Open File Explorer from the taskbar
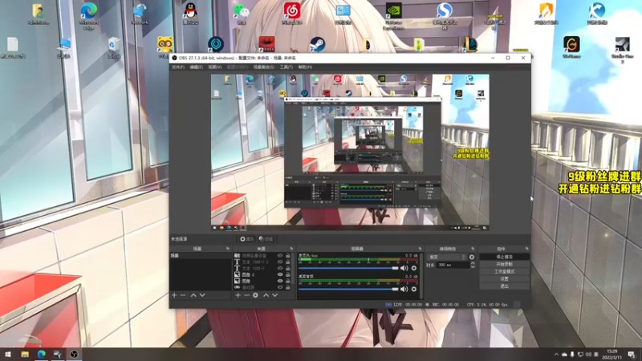Image resolution: width=642 pixels, height=361 pixels. pyautogui.click(x=25, y=355)
